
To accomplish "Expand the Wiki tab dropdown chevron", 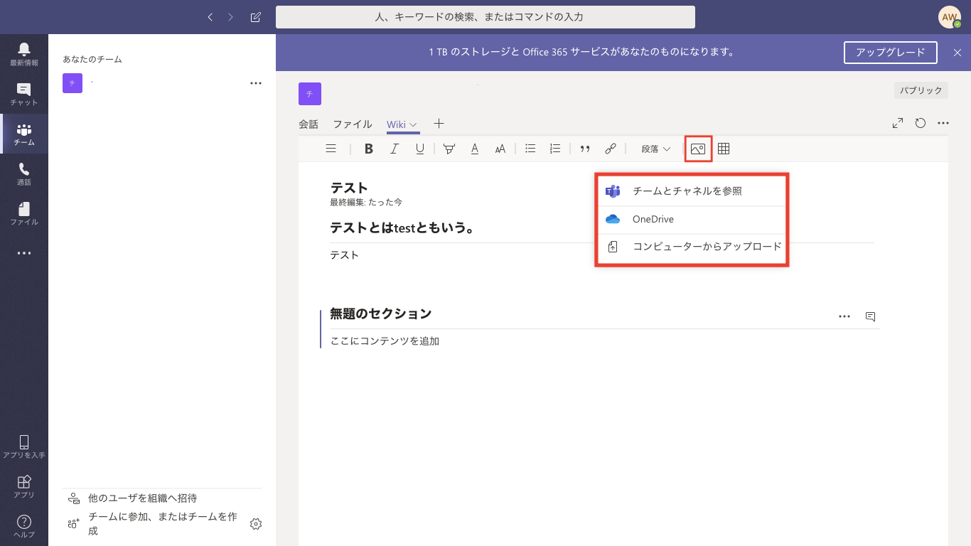I will [413, 124].
